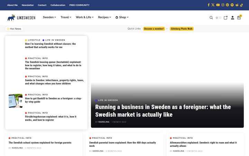The image size is (249, 156).
Task: Toggle dark mode switch in header
Action: (218, 18)
